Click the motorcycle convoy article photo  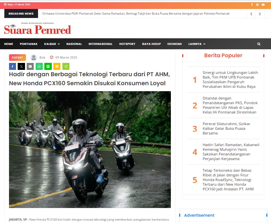(x=90, y=149)
